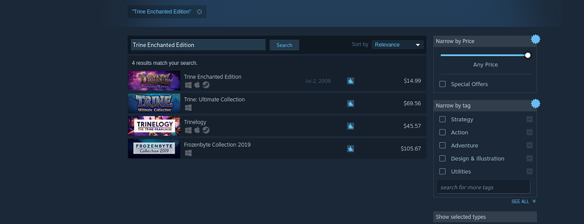Image resolution: width=584 pixels, height=224 pixels.
Task: Open the Trinelogy result
Action: 277,126
